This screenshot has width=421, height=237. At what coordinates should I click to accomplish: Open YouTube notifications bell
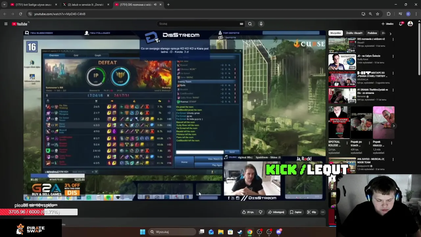pyautogui.click(x=401, y=24)
